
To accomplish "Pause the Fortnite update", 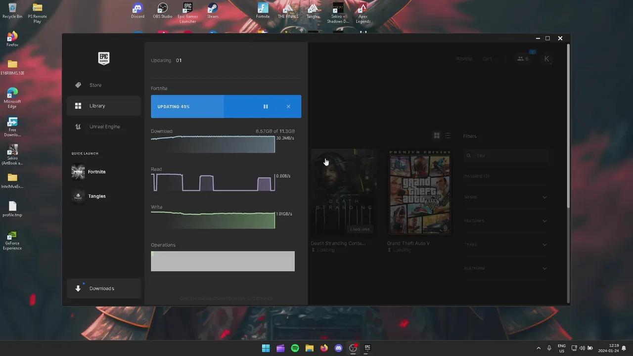I will [266, 106].
